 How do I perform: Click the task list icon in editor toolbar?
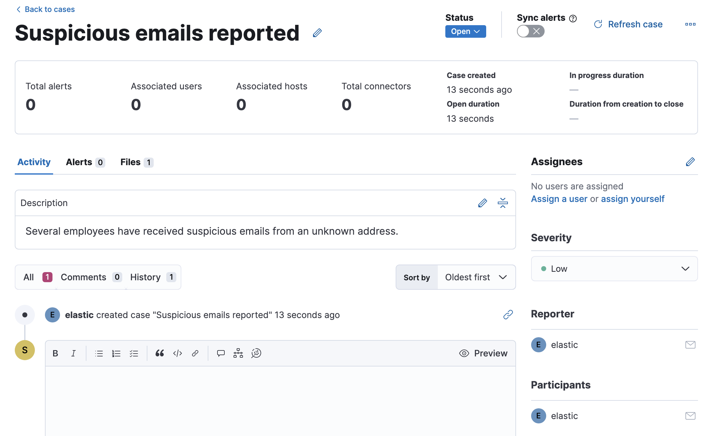(x=134, y=353)
